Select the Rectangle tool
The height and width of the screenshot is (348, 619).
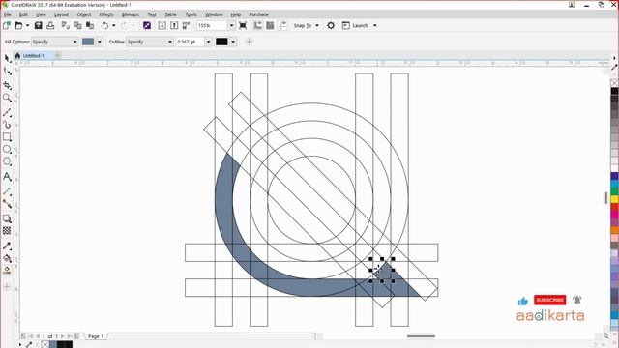point(7,137)
